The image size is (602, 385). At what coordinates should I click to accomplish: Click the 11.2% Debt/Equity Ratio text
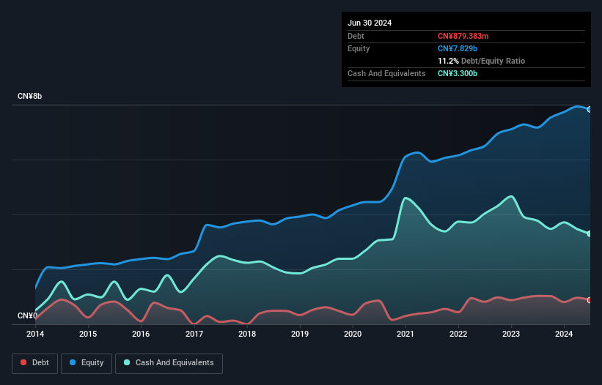point(481,61)
